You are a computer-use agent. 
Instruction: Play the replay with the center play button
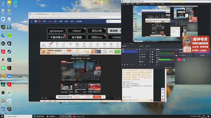(x=81, y=71)
